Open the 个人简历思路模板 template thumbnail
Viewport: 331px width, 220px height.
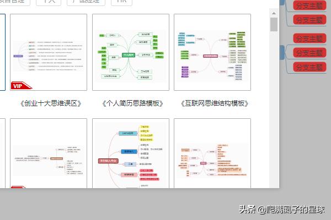(x=131, y=52)
